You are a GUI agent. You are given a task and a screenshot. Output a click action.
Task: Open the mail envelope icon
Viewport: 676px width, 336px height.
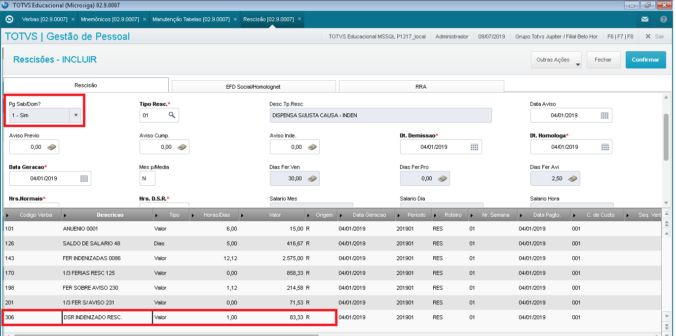coord(645,19)
